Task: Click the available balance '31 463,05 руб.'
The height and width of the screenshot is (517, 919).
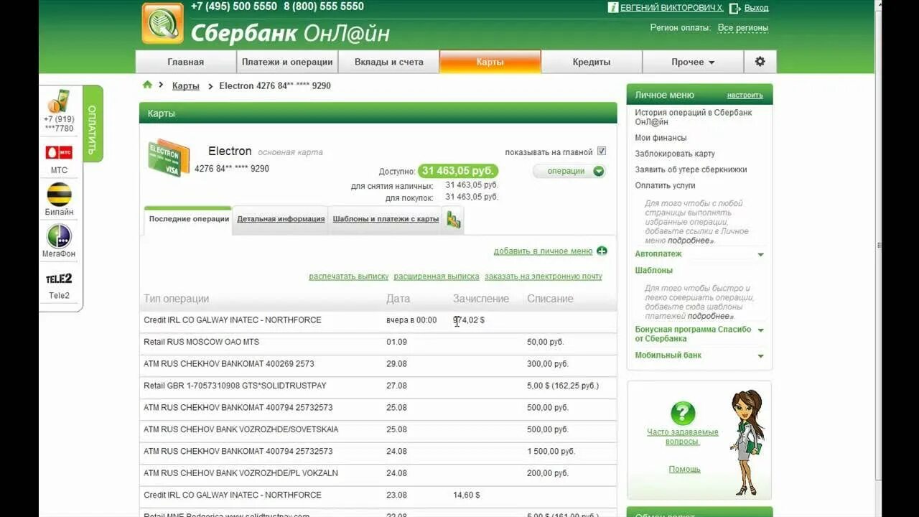Action: 458,171
